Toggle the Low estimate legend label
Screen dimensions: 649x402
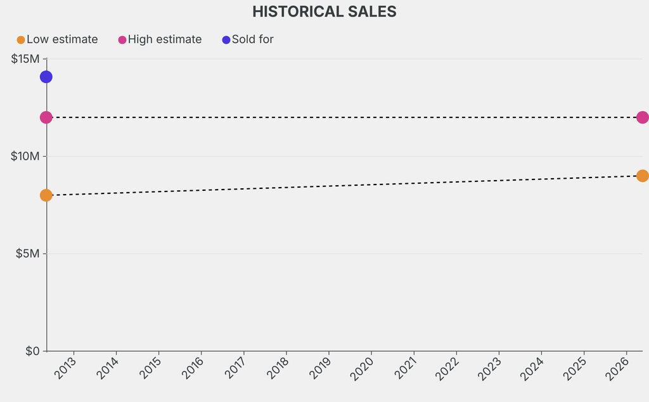click(62, 39)
